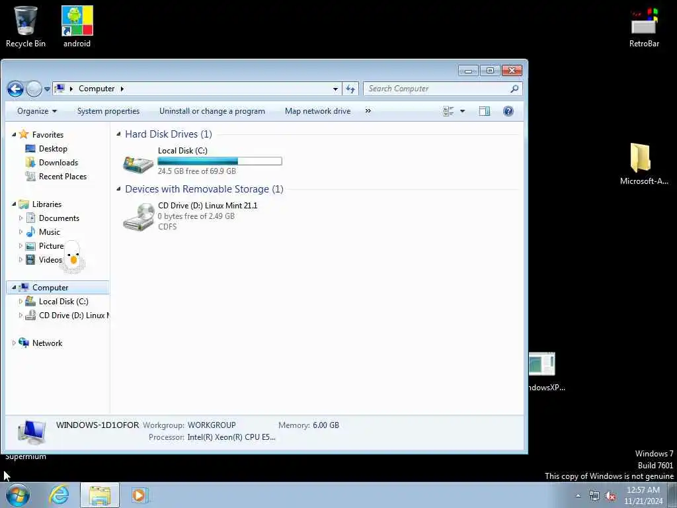
Task: Click the 24.5 GB free of 69.9 GB text
Action: (197, 171)
